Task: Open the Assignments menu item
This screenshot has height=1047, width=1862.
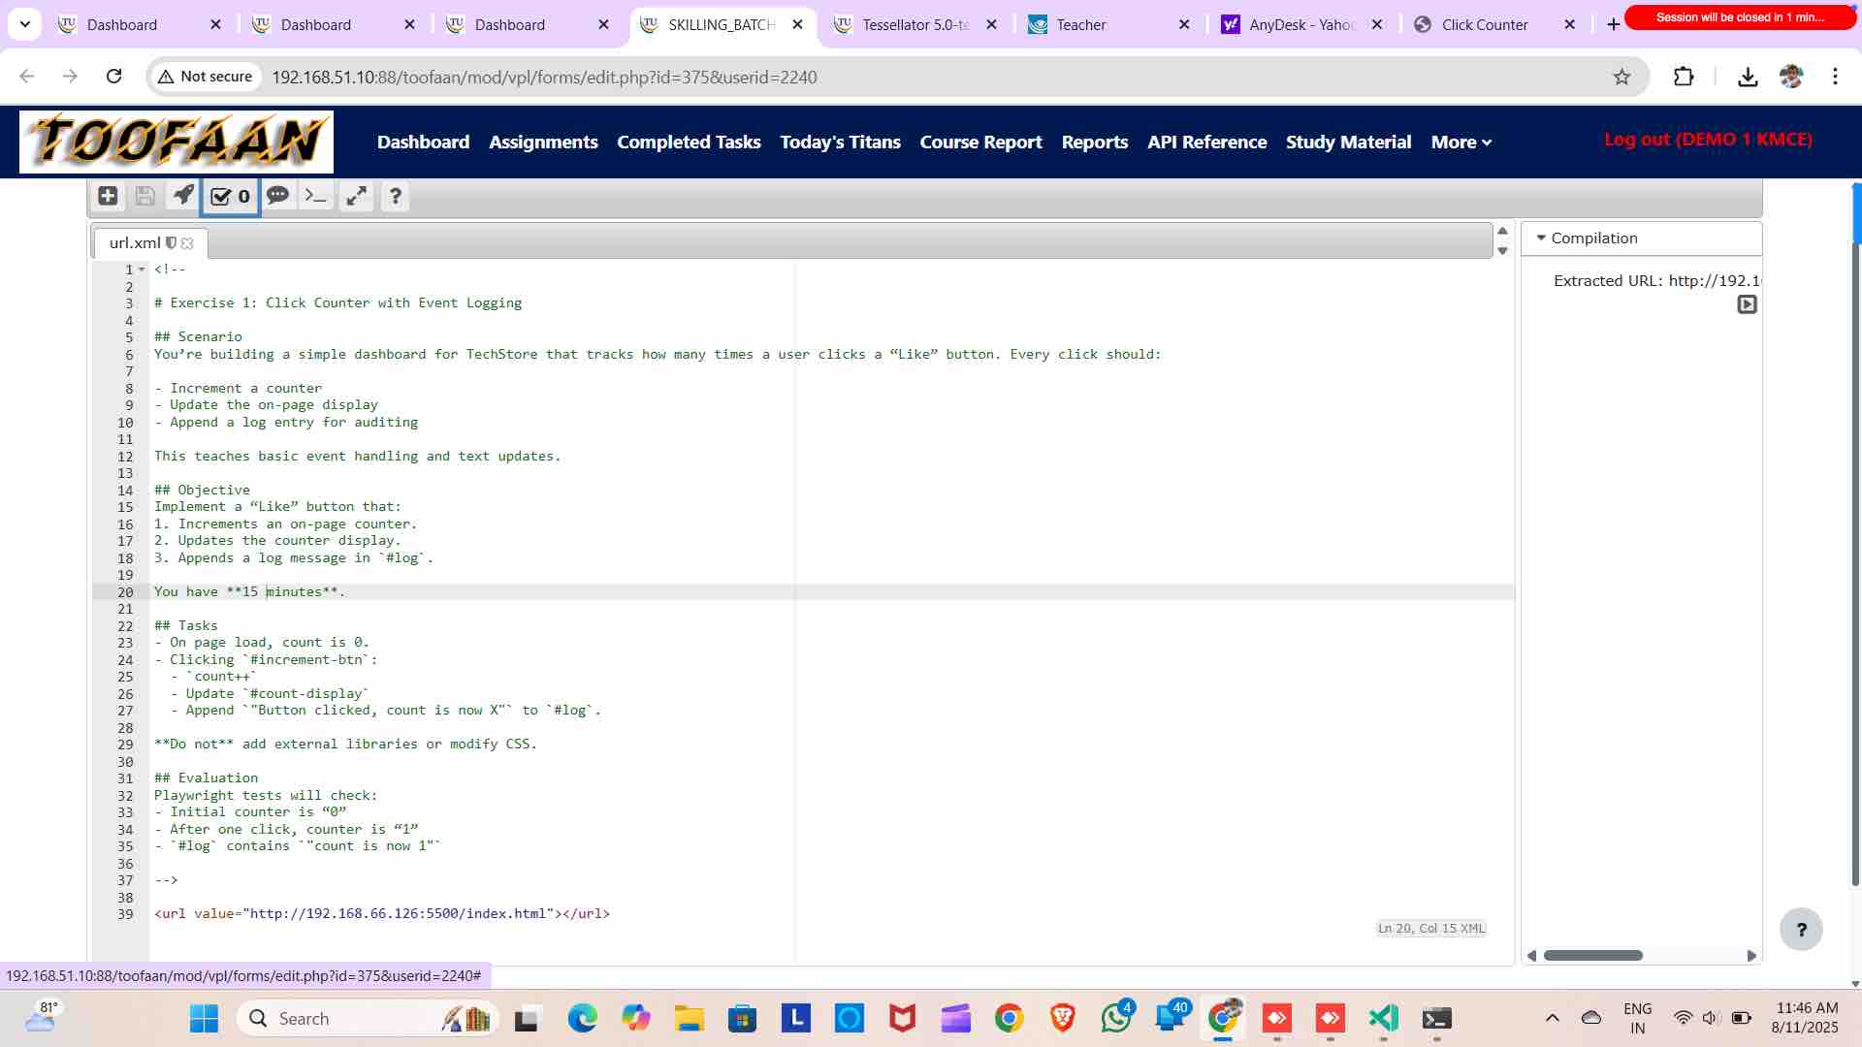Action: coord(543,142)
